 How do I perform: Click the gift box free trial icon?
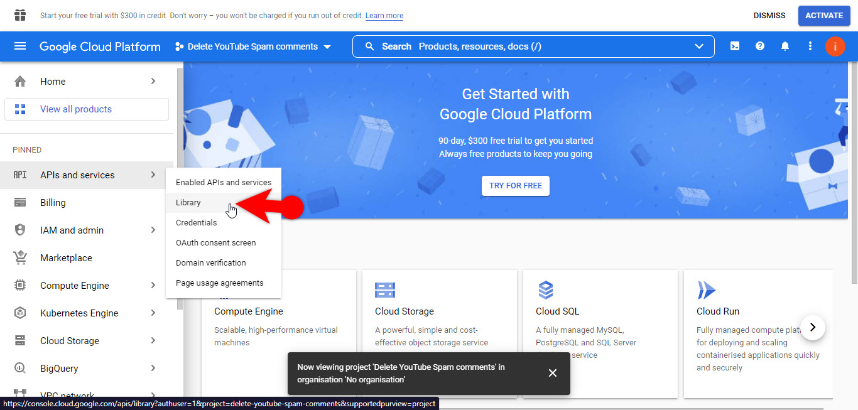pyautogui.click(x=20, y=15)
